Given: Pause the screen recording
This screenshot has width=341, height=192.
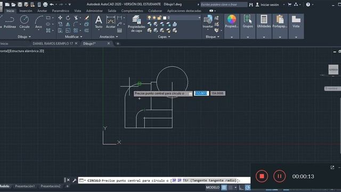Looking at the screenshot, I should [279, 176].
